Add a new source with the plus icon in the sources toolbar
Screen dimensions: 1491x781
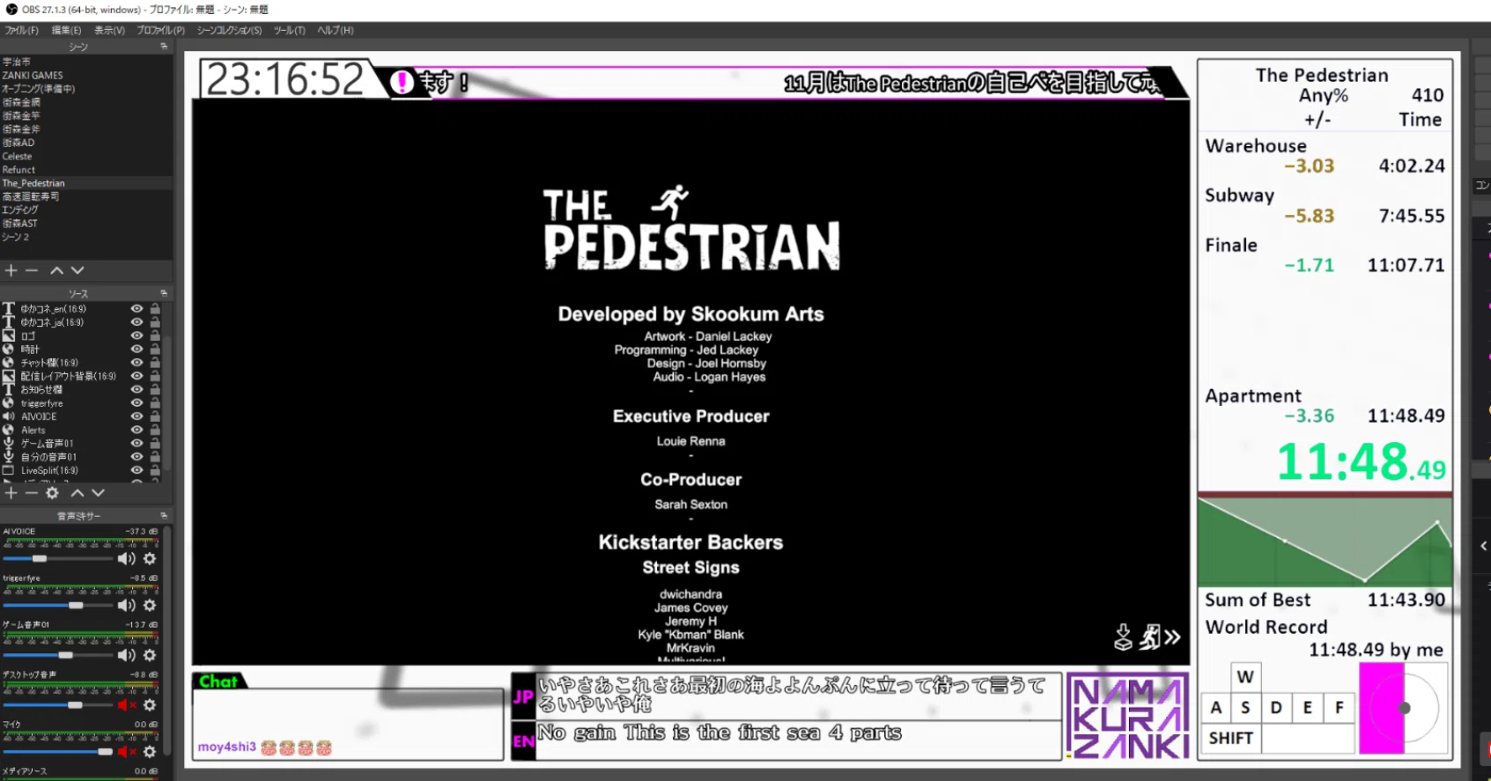11,493
